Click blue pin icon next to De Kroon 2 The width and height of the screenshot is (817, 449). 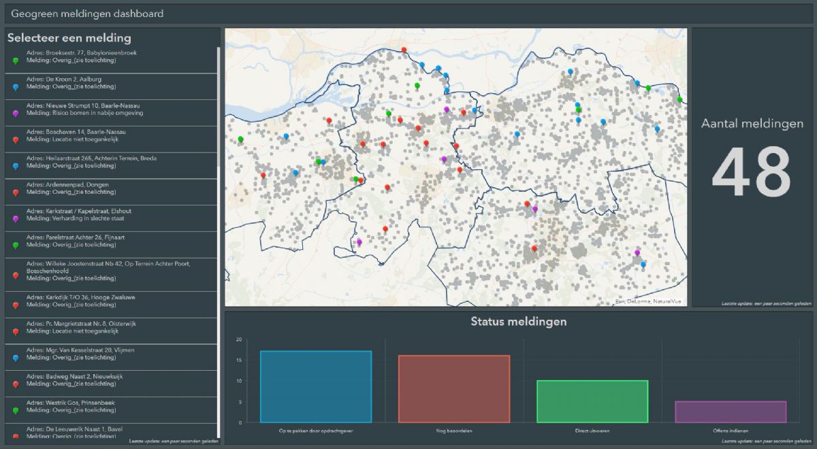pyautogui.click(x=16, y=87)
